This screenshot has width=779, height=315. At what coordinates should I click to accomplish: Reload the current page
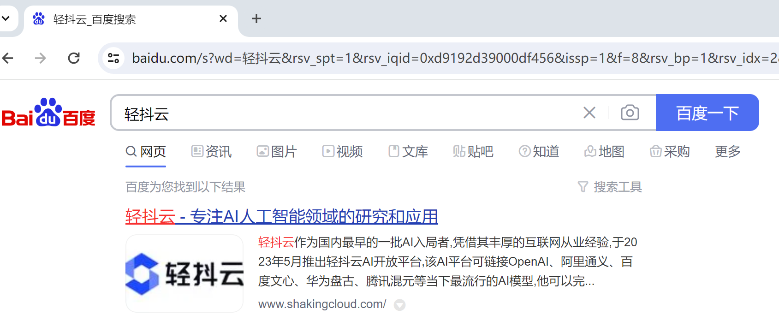point(74,58)
